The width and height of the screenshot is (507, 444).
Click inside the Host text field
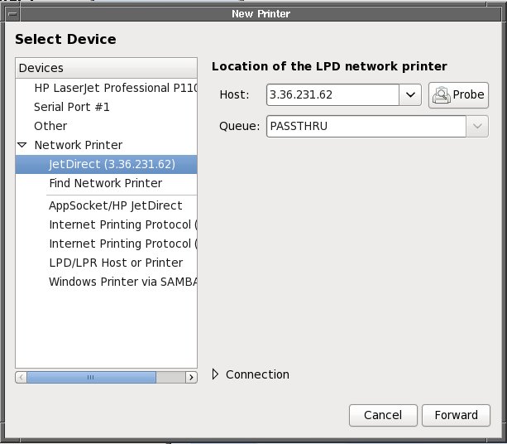tap(332, 95)
